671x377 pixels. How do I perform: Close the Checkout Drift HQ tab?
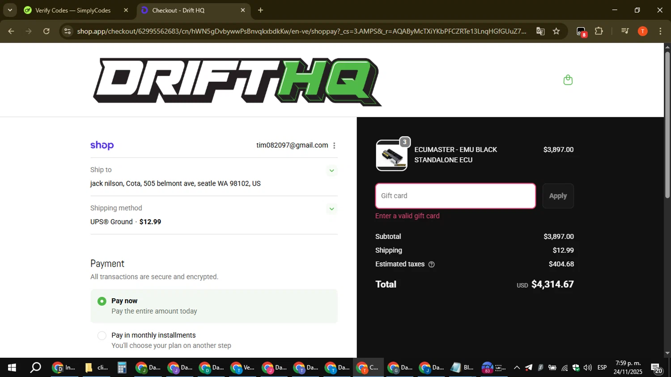[x=243, y=10]
